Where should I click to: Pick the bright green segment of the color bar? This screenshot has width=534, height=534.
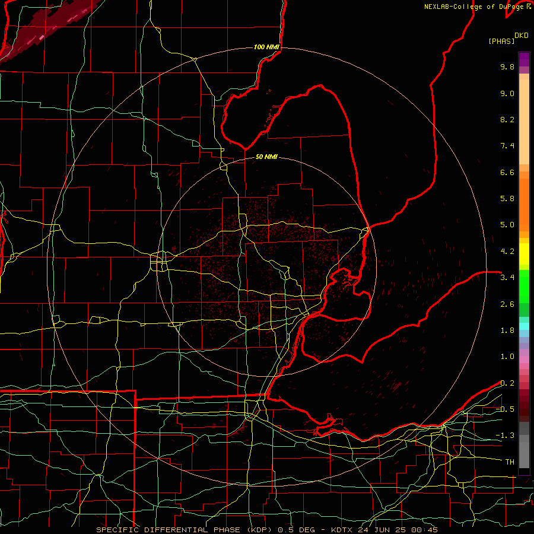pyautogui.click(x=524, y=286)
